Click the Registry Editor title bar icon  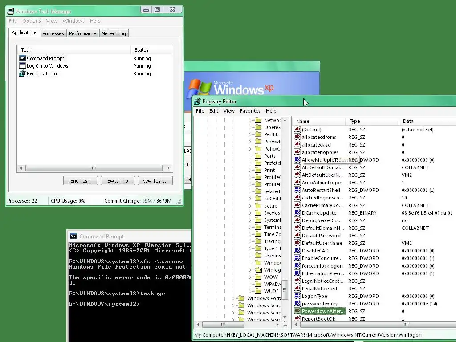198,102
